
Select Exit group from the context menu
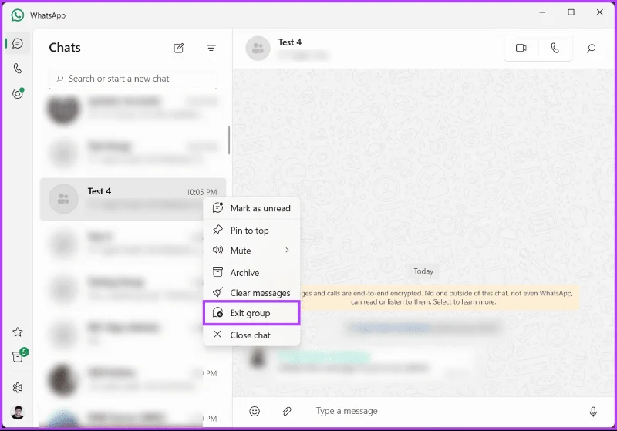[251, 313]
